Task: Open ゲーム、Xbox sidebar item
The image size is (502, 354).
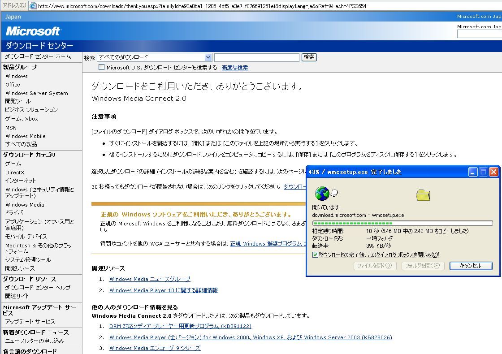Action: pyautogui.click(x=22, y=119)
